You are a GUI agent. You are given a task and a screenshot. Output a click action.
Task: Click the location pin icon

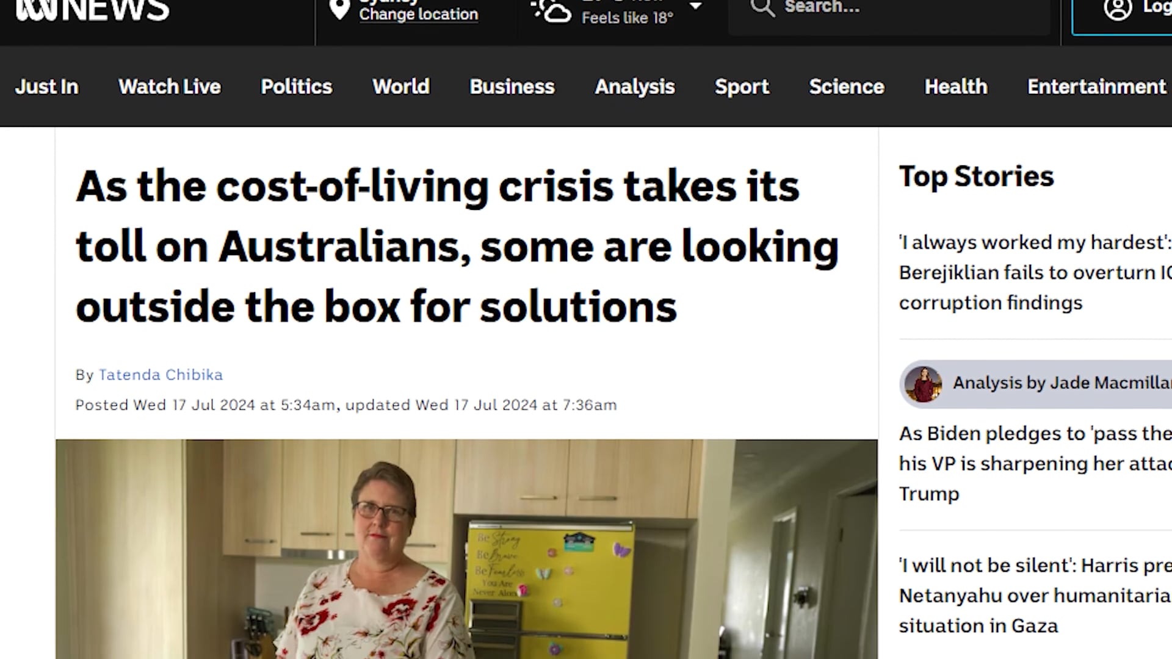tap(339, 9)
